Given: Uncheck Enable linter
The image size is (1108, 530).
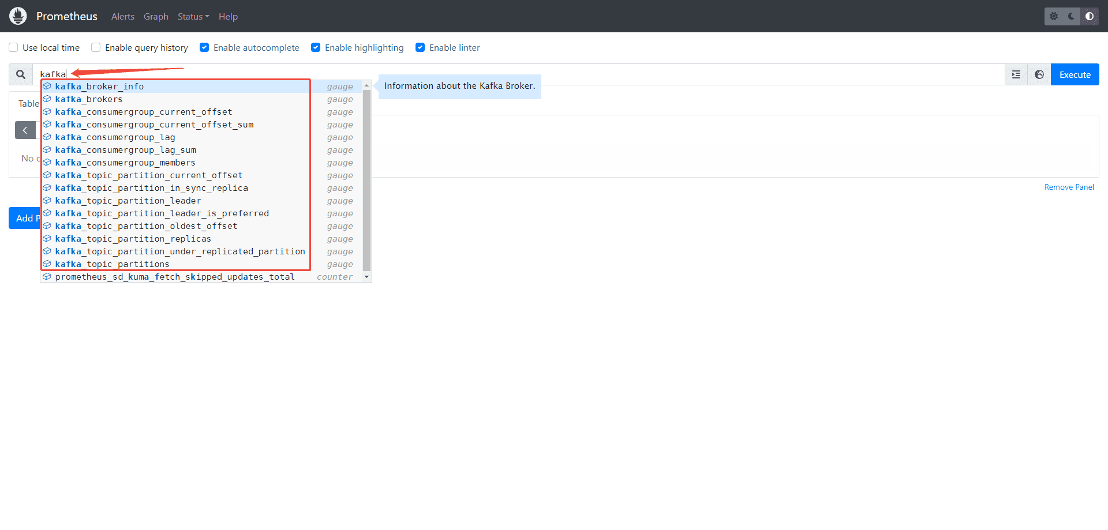Looking at the screenshot, I should pyautogui.click(x=420, y=47).
